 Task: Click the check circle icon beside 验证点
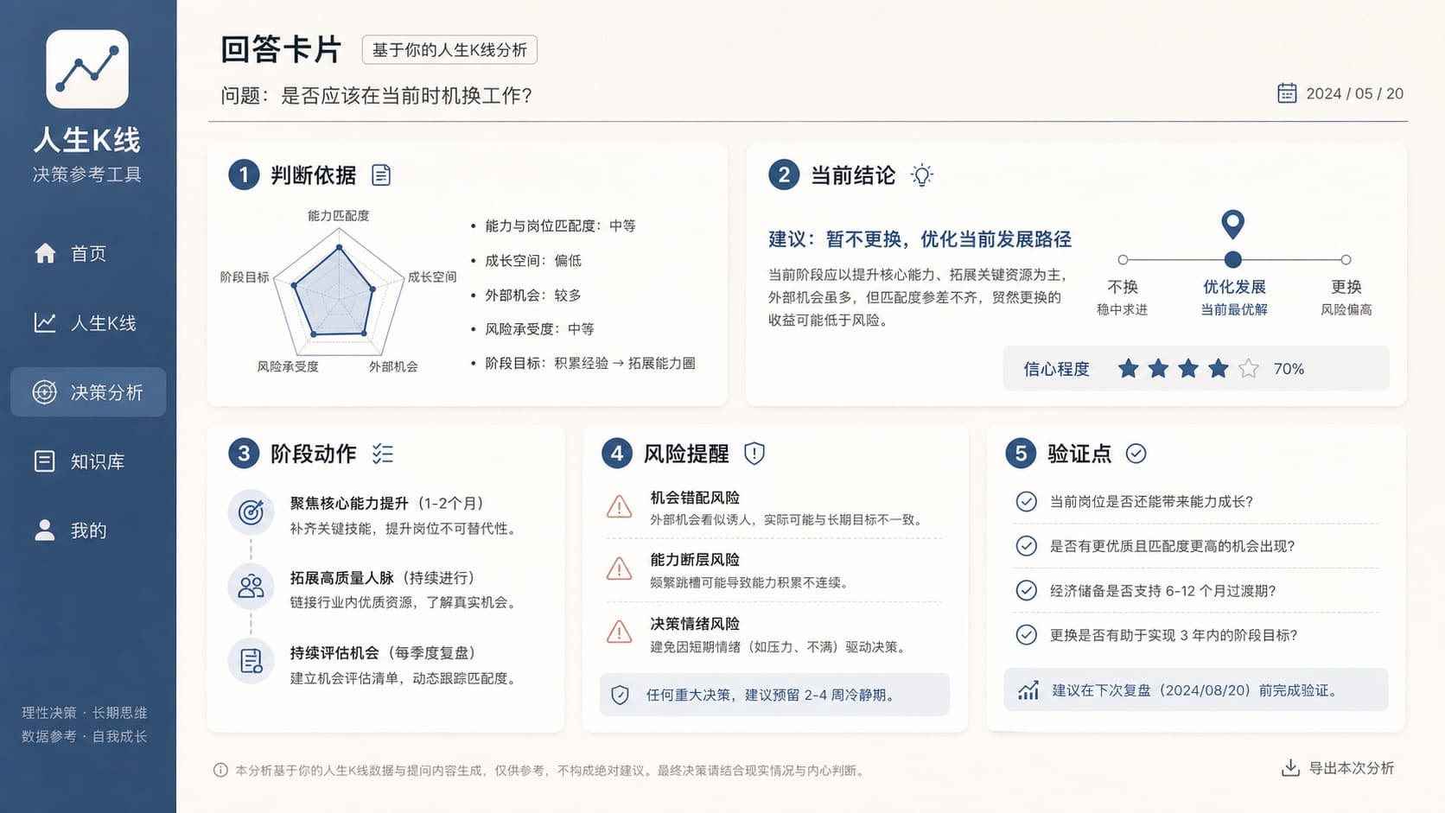pyautogui.click(x=1136, y=454)
